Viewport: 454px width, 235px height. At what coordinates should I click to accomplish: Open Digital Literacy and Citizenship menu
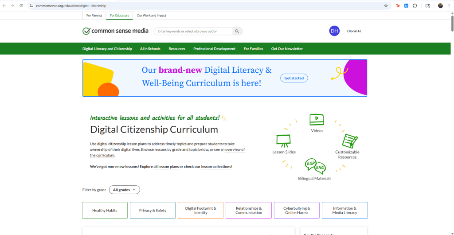(x=107, y=49)
